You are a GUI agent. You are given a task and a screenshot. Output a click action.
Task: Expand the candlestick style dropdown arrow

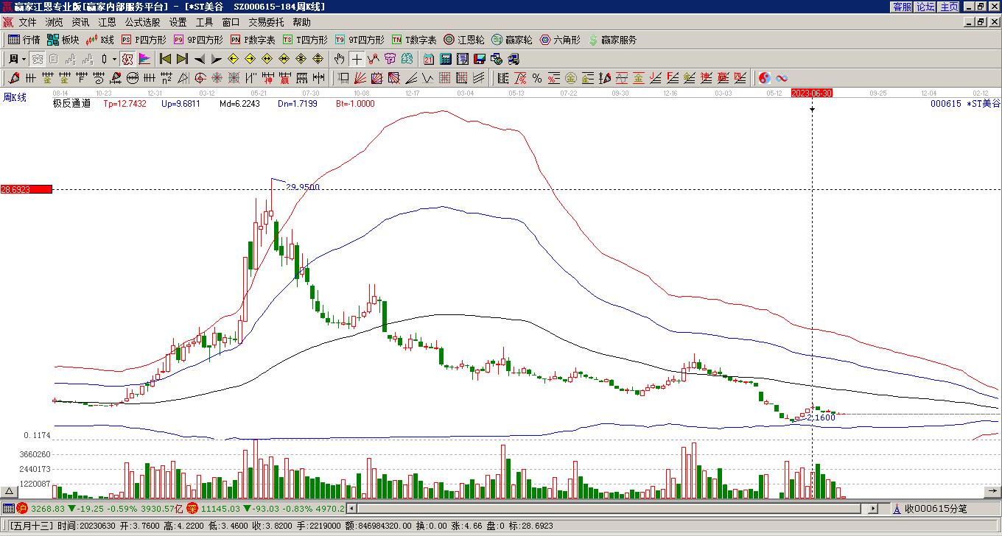(114, 59)
